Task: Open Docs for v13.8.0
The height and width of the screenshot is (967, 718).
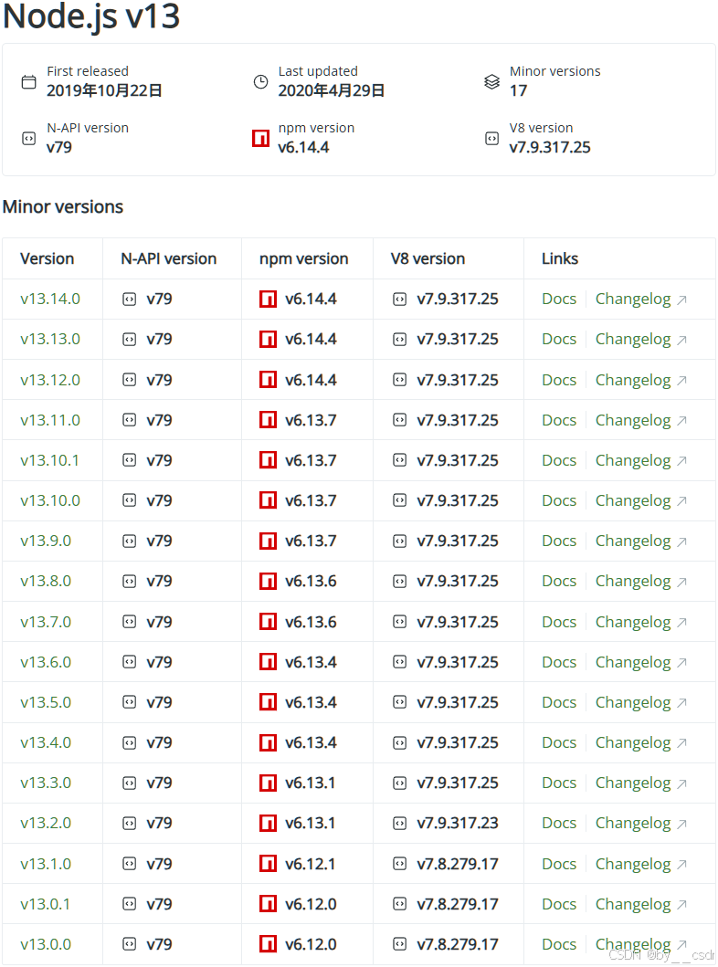Action: pos(559,581)
